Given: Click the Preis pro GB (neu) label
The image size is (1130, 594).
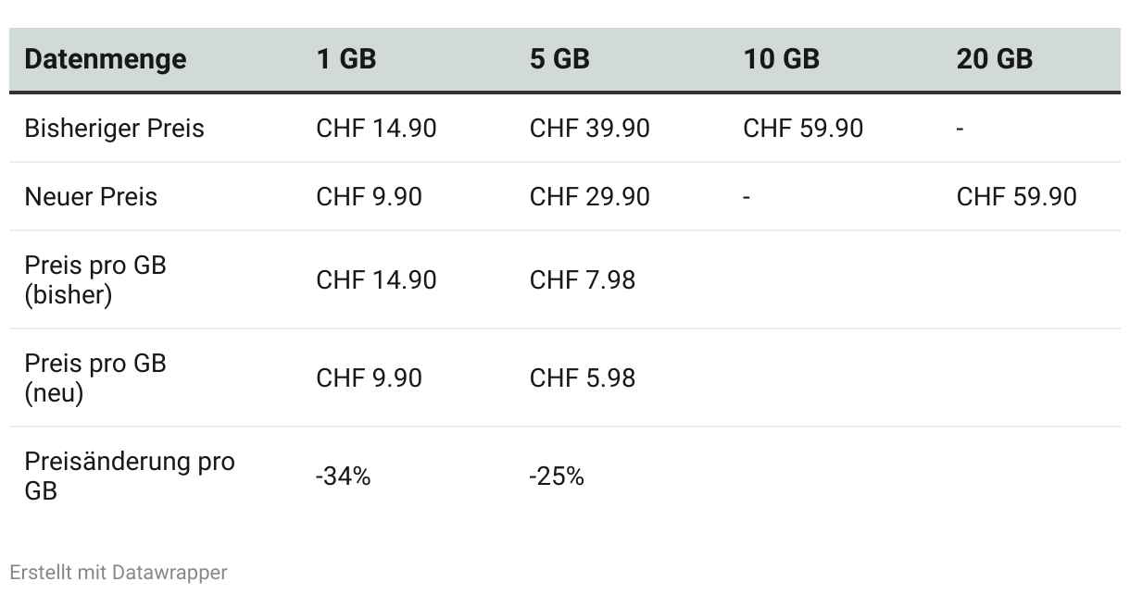Looking at the screenshot, I should [95, 377].
